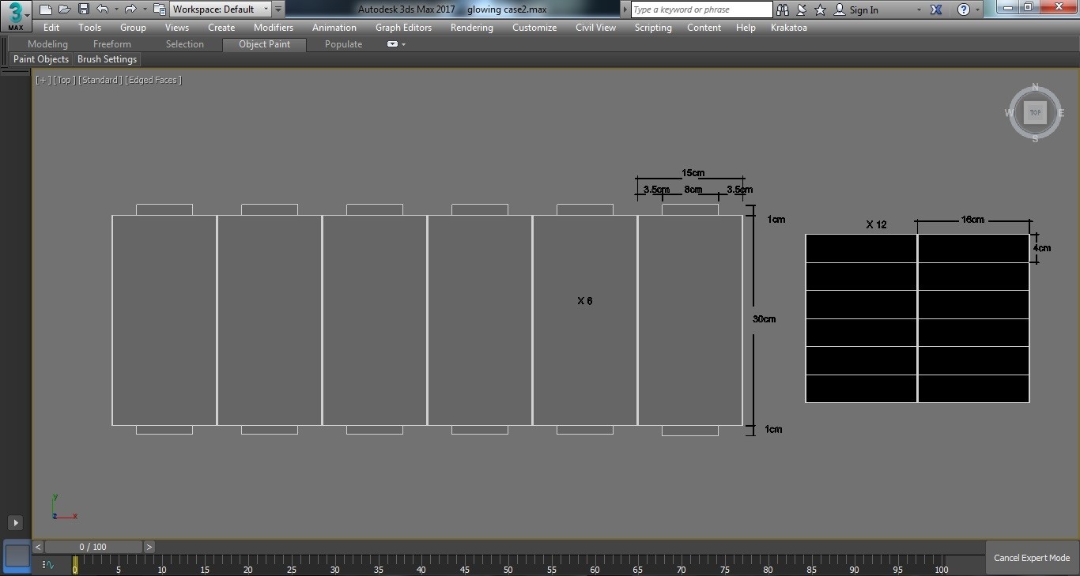The width and height of the screenshot is (1080, 576).
Task: Click the viewport [+] general menu label
Action: [43, 80]
